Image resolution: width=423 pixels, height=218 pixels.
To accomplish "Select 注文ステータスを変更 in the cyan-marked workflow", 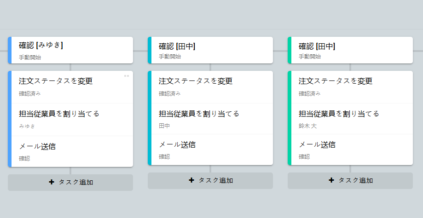I will [210, 86].
